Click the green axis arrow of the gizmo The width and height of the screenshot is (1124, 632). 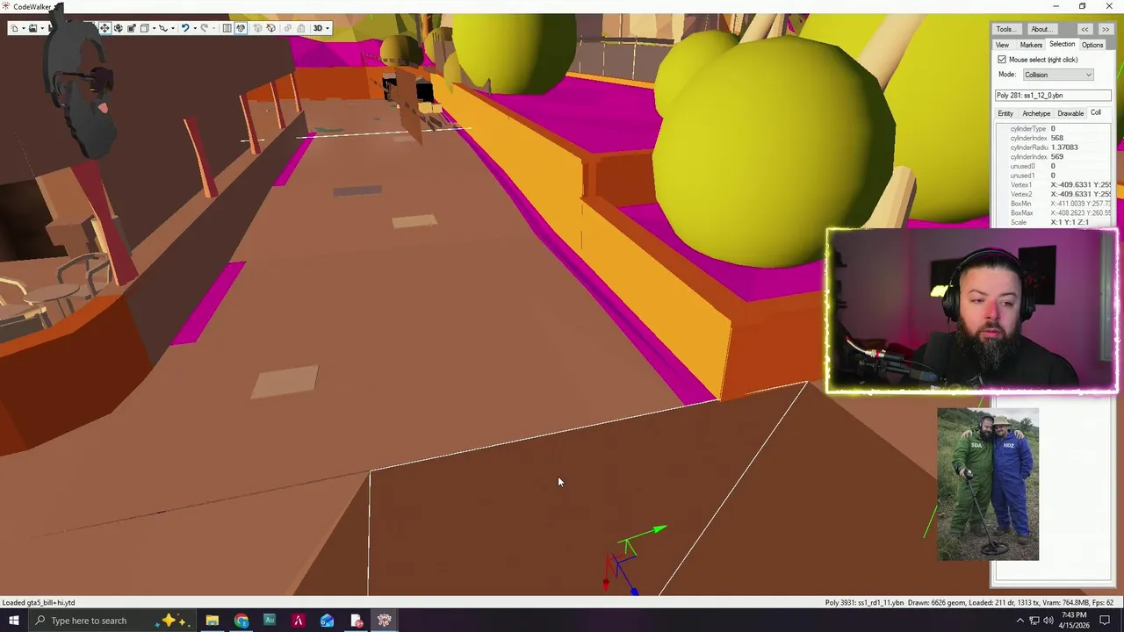click(x=659, y=529)
